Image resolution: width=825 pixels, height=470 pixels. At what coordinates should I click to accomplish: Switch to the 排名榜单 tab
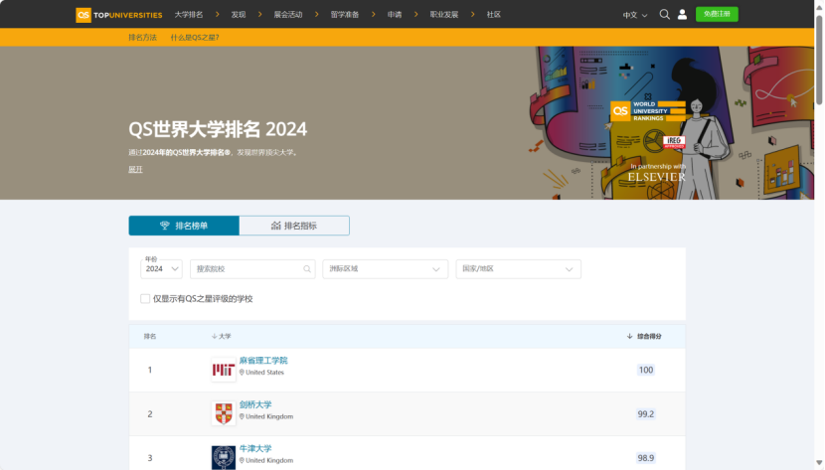184,226
